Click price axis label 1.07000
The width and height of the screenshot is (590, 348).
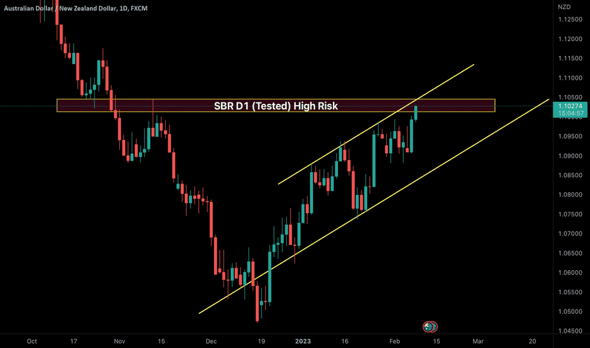570,233
